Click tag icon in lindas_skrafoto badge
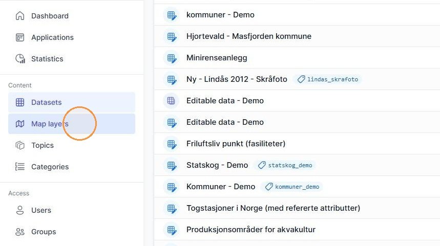 pyautogui.click(x=301, y=79)
